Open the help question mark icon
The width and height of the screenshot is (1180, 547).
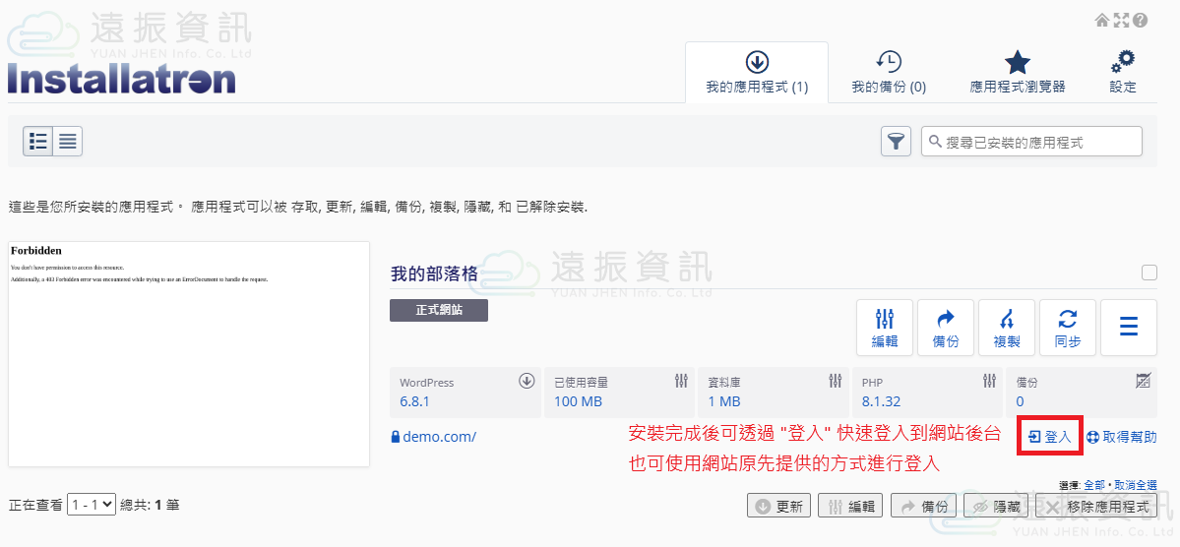[x=1141, y=20]
